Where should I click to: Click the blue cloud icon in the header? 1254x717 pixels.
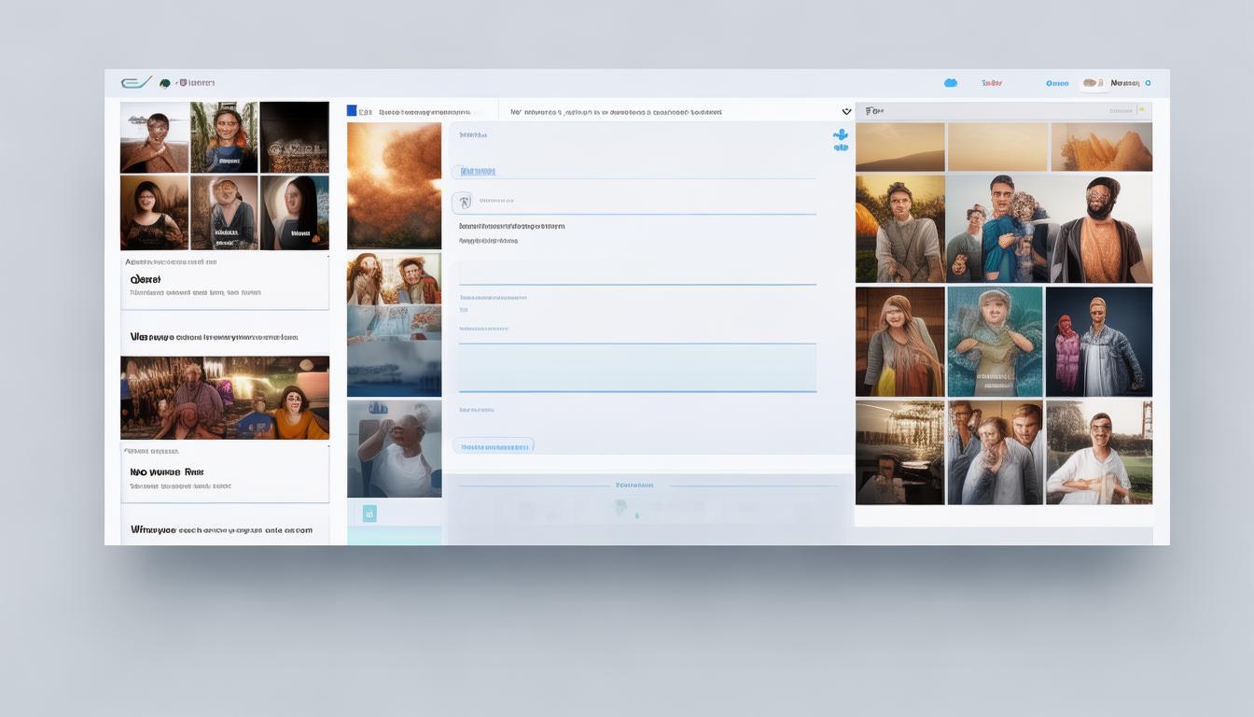951,83
